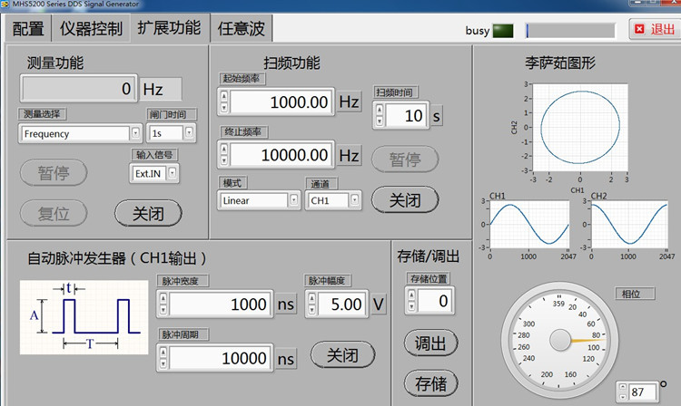
Task: Expand the sweep mode Linear dropdown
Action: coord(260,200)
